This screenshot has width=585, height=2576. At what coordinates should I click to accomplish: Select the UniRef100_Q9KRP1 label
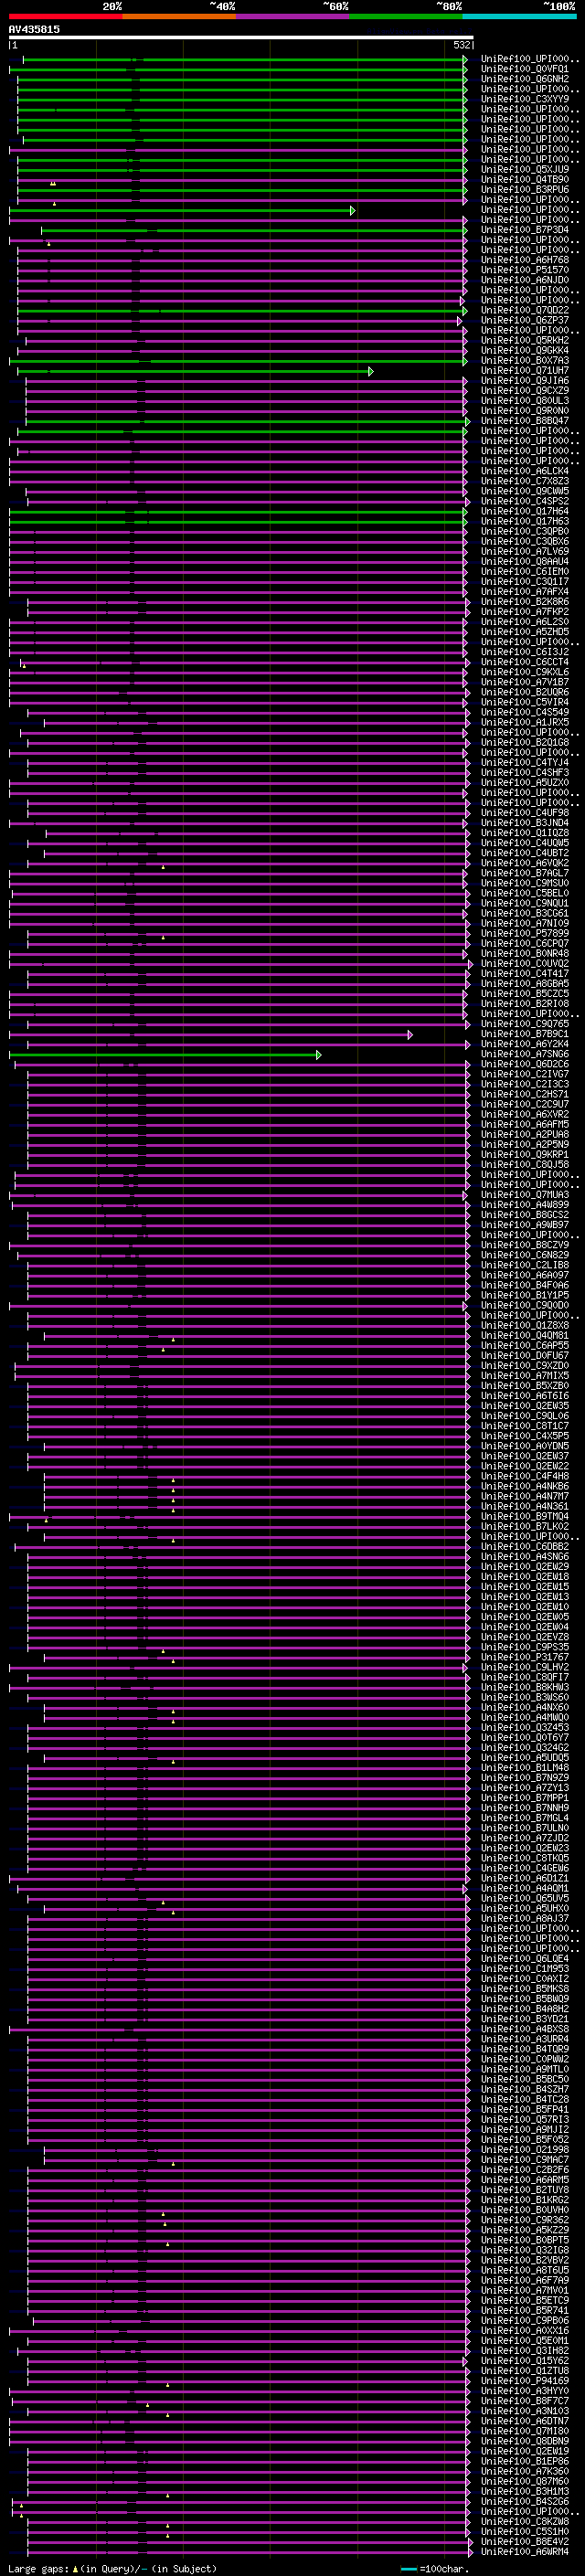[x=525, y=1155]
